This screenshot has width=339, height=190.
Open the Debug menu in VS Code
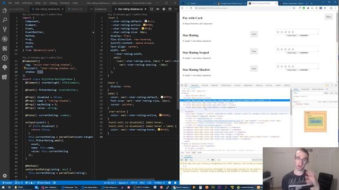[53, 3]
